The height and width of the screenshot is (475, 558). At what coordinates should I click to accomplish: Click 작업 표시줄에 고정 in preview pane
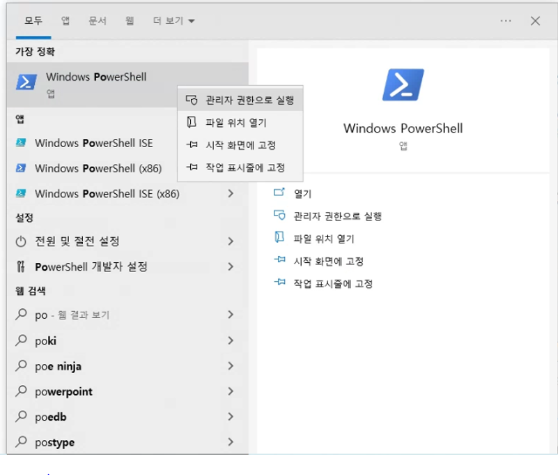[333, 284]
